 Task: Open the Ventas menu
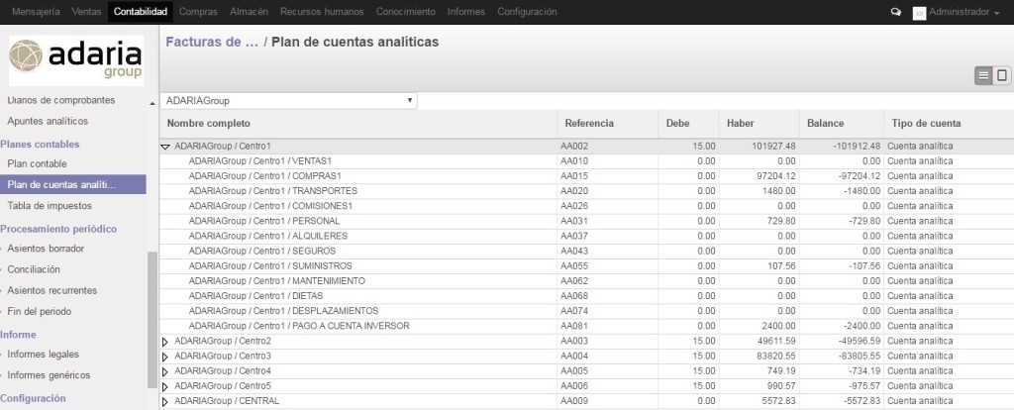coord(87,12)
